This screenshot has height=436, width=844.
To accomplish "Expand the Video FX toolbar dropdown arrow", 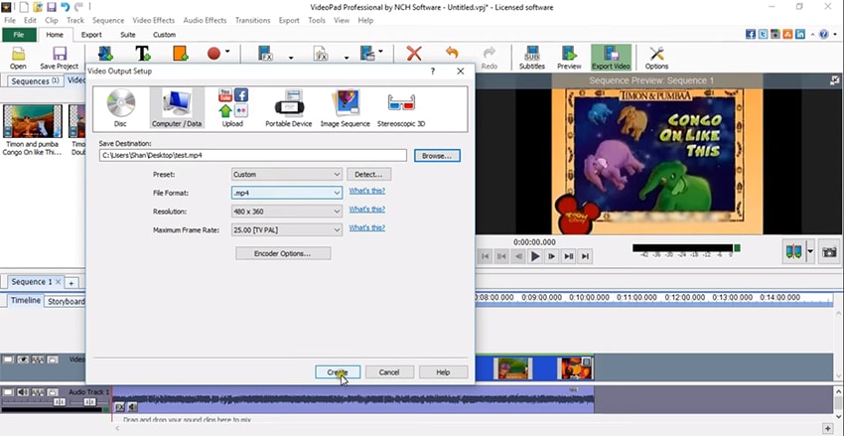I will click(x=291, y=57).
